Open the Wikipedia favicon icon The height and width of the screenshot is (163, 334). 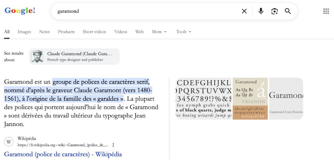click(x=9, y=142)
